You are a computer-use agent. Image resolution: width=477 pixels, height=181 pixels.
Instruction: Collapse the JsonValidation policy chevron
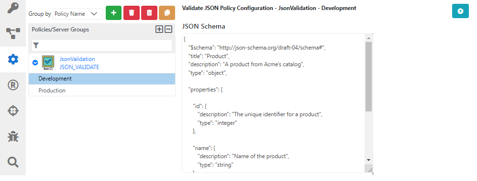point(35,63)
